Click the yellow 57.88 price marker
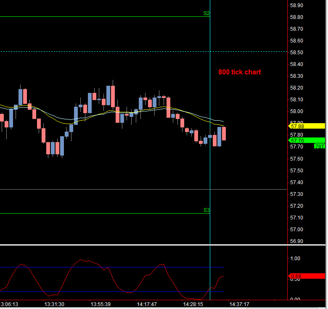Screen dimensions: 328x309 (307, 126)
